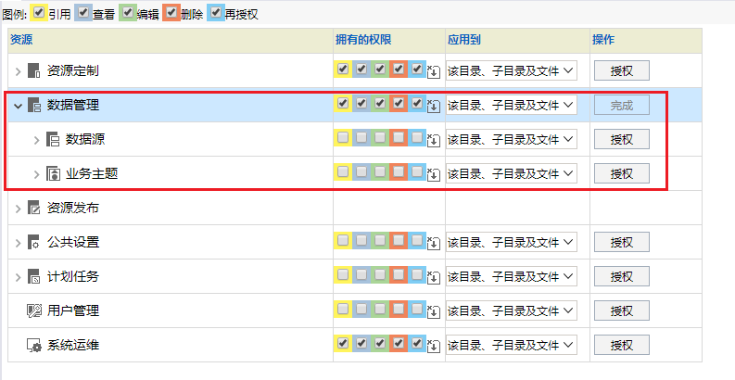The height and width of the screenshot is (380, 735).
Task: Uncheck 引用 permission for 资源定制
Action: (x=343, y=69)
